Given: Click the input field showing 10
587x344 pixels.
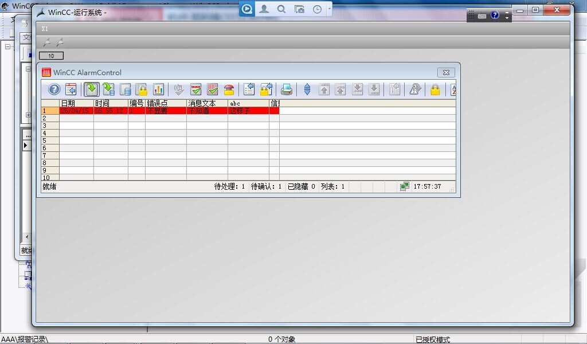Looking at the screenshot, I should pyautogui.click(x=51, y=56).
